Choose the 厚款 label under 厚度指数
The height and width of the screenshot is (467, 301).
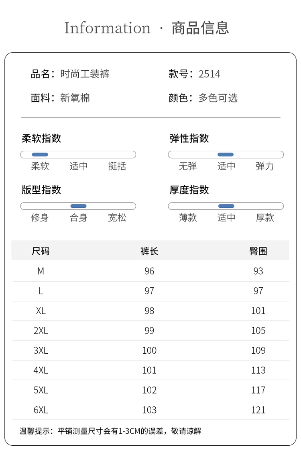(265, 218)
